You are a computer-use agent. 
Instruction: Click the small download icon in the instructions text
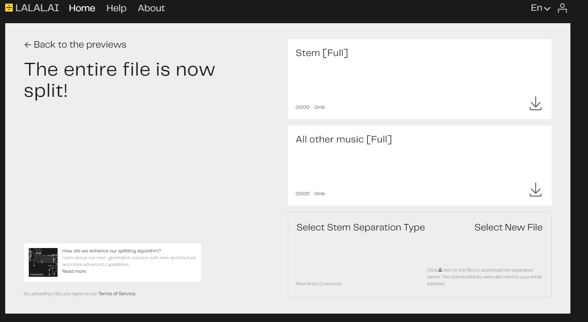coord(440,270)
